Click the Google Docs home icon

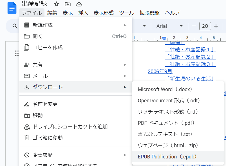tap(12, 8)
